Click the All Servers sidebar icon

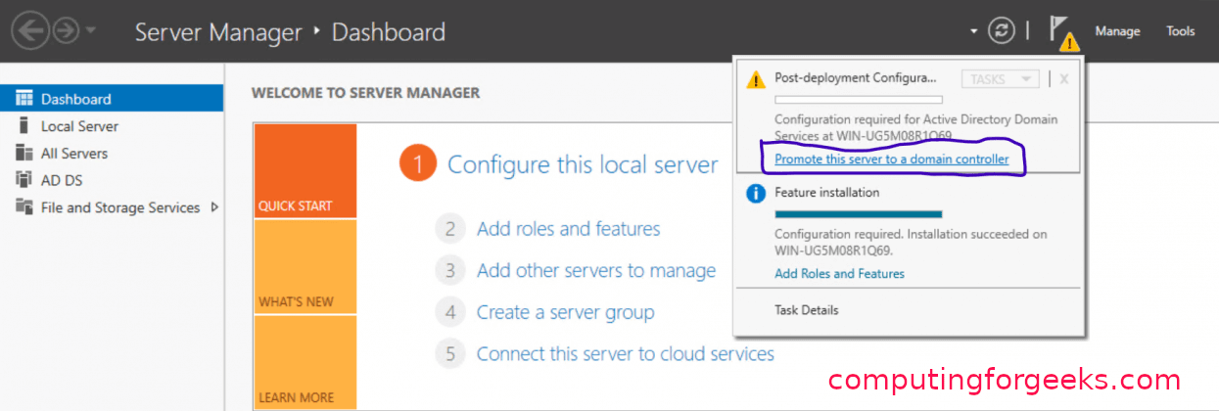(x=23, y=154)
